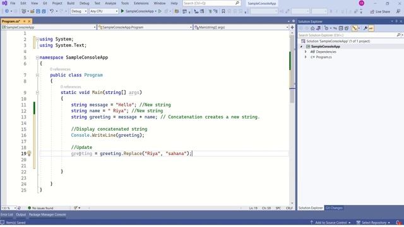Open the Any CPU platform dropdown

click(x=104, y=11)
